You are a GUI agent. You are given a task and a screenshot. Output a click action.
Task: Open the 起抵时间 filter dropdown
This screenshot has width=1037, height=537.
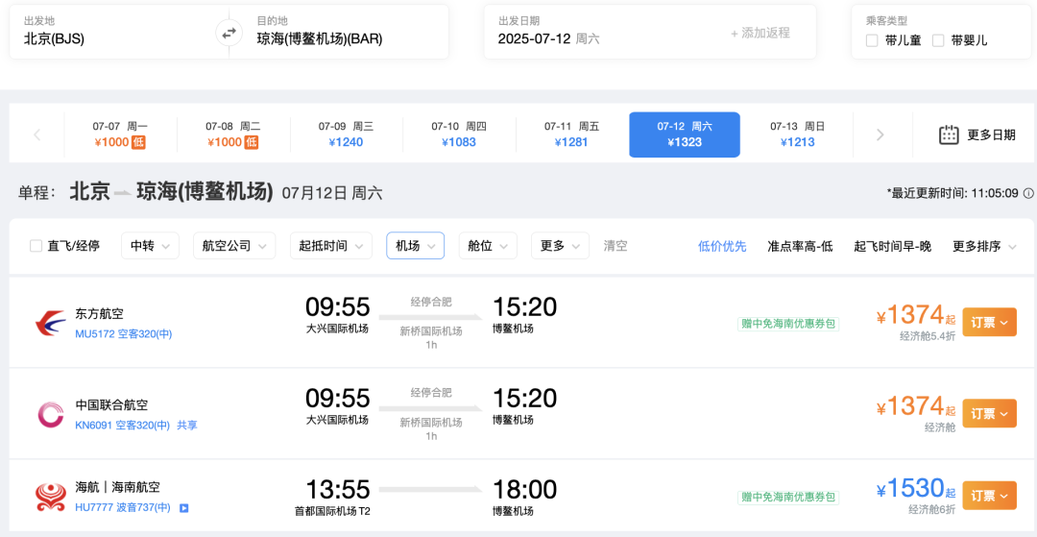coord(330,246)
